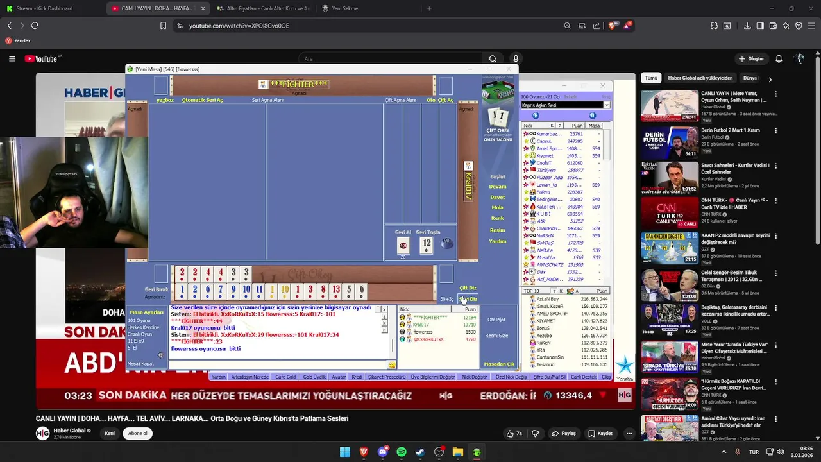Open more actions ellipsis under video
The width and height of the screenshot is (821, 462).
[629, 433]
